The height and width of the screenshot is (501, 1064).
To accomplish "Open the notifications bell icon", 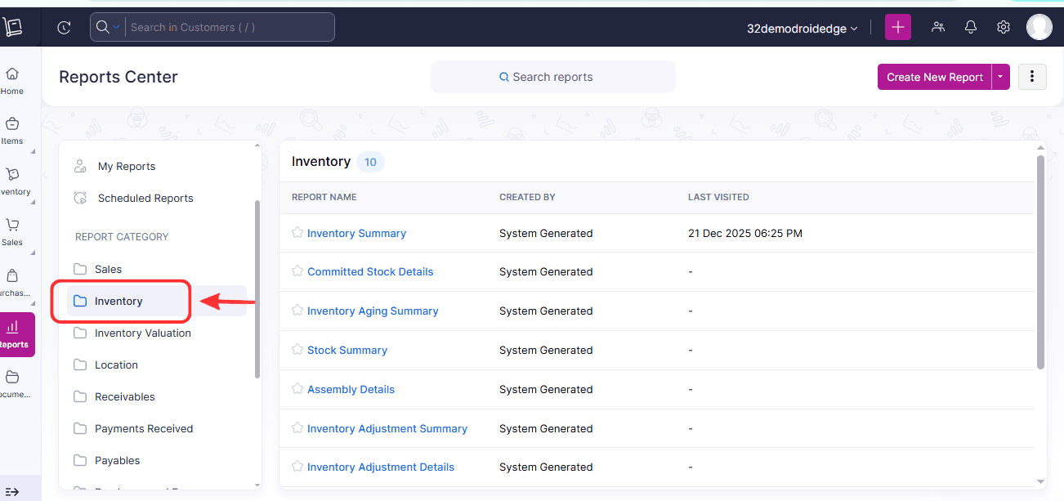I will pos(971,27).
